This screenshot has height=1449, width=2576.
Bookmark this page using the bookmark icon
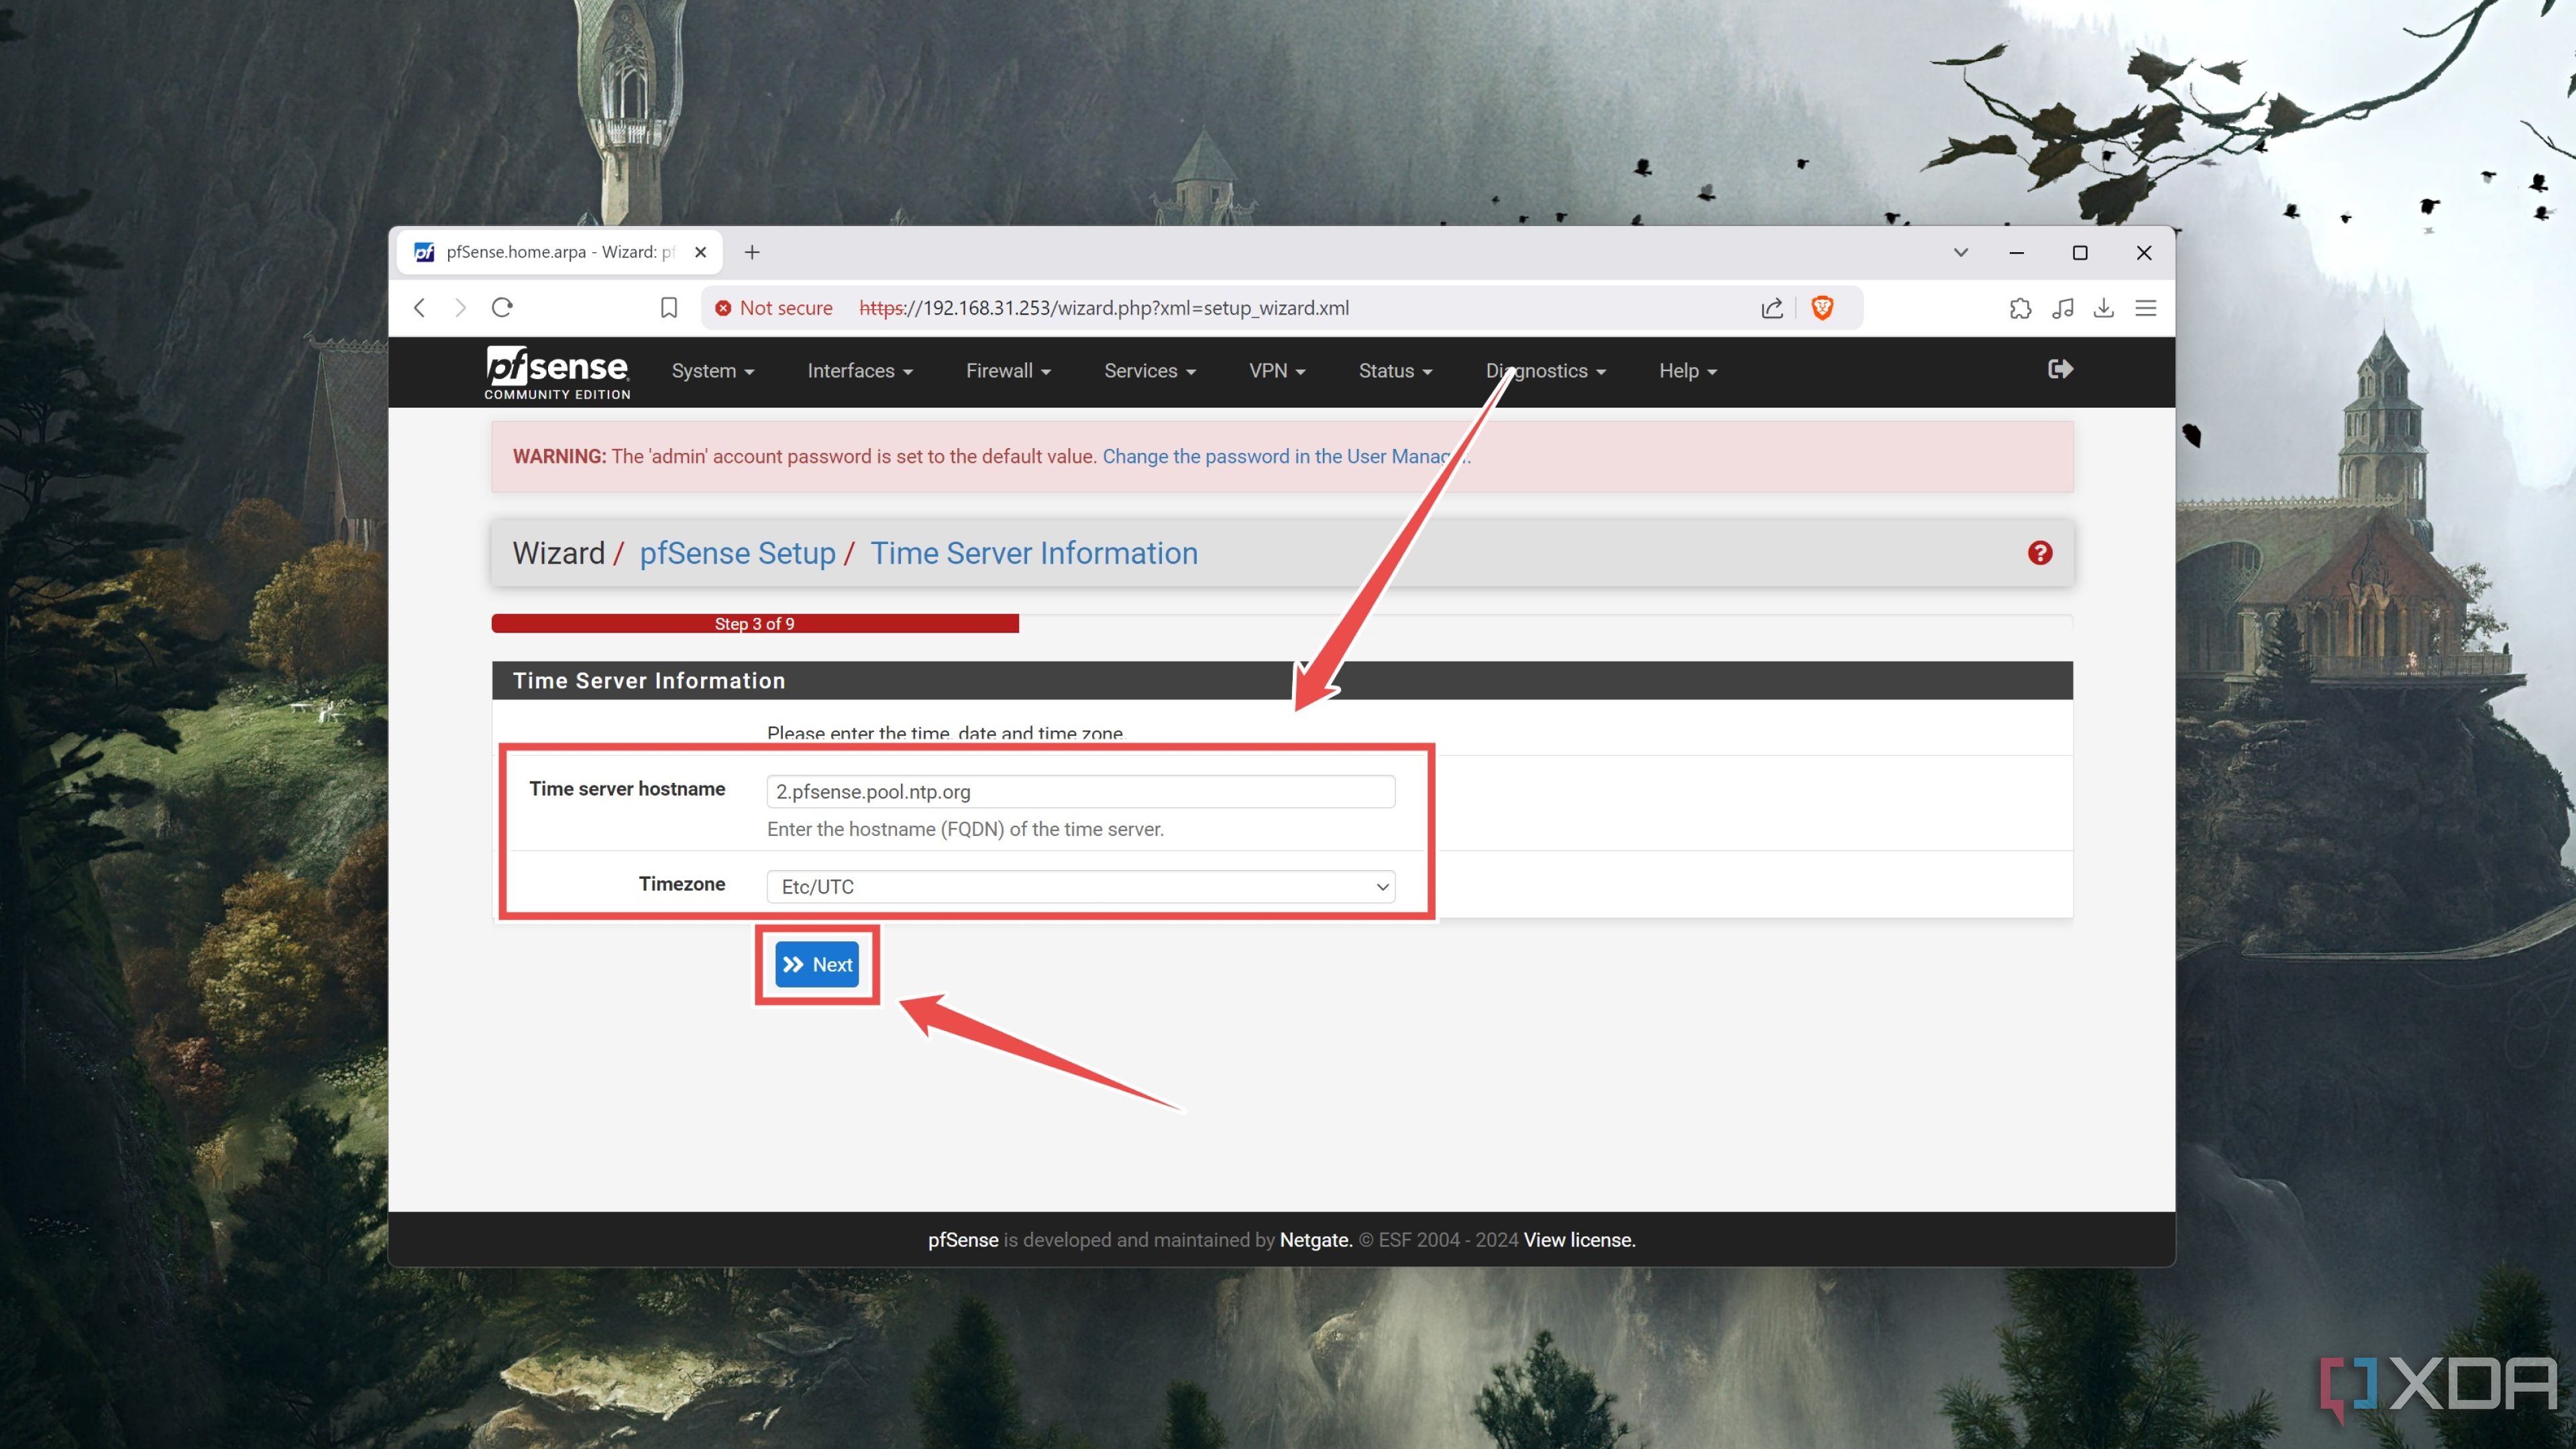669,308
